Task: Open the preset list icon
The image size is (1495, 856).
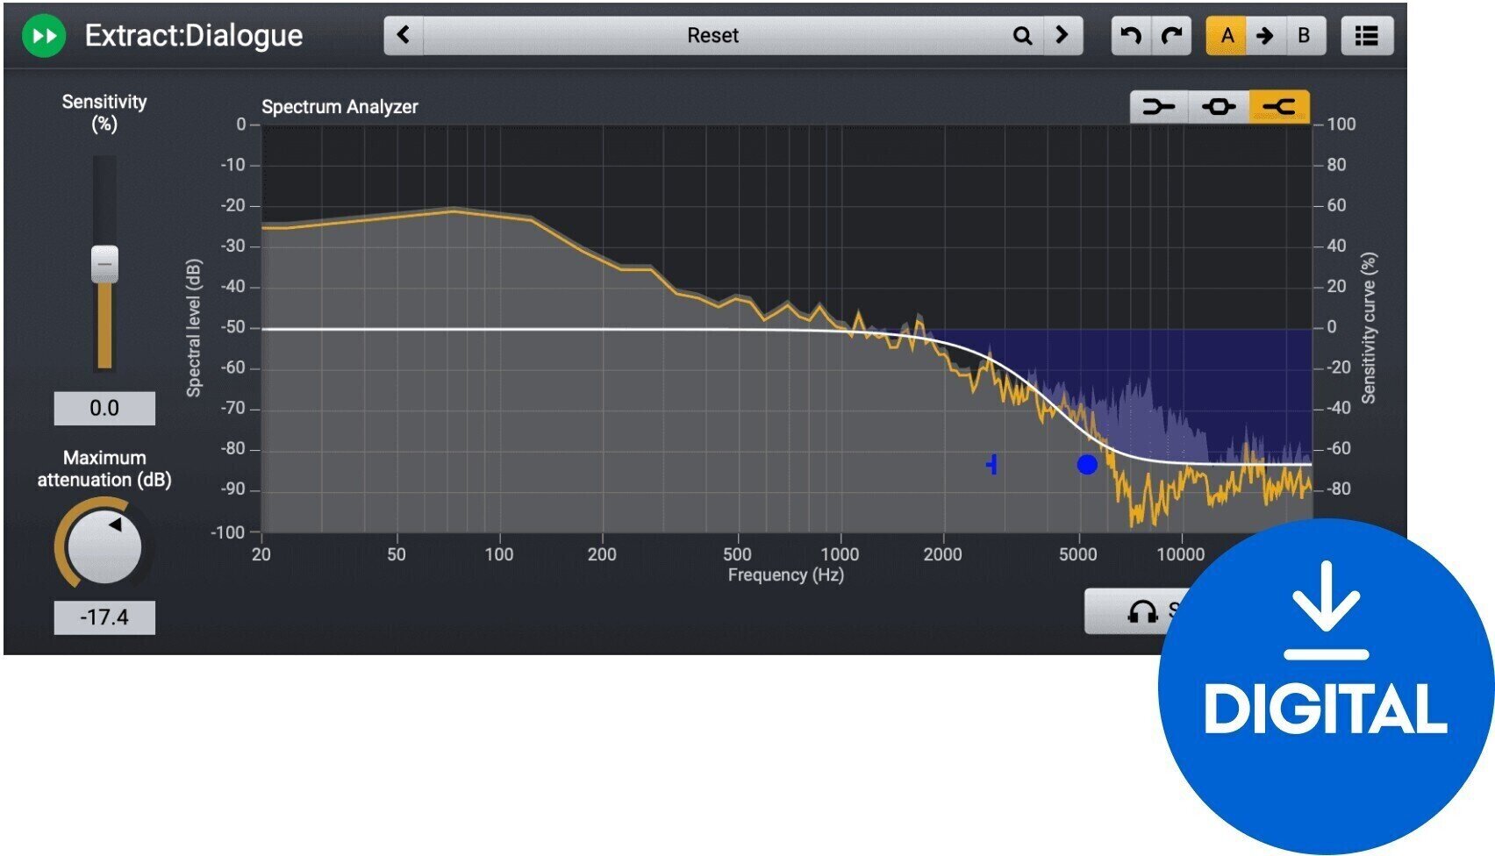Action: point(1366,35)
